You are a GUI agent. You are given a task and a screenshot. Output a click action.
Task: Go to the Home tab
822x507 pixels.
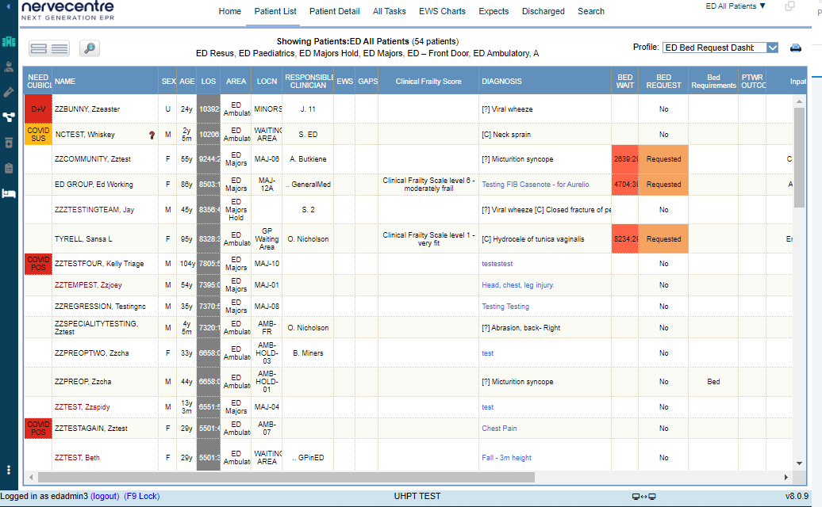[229, 12]
